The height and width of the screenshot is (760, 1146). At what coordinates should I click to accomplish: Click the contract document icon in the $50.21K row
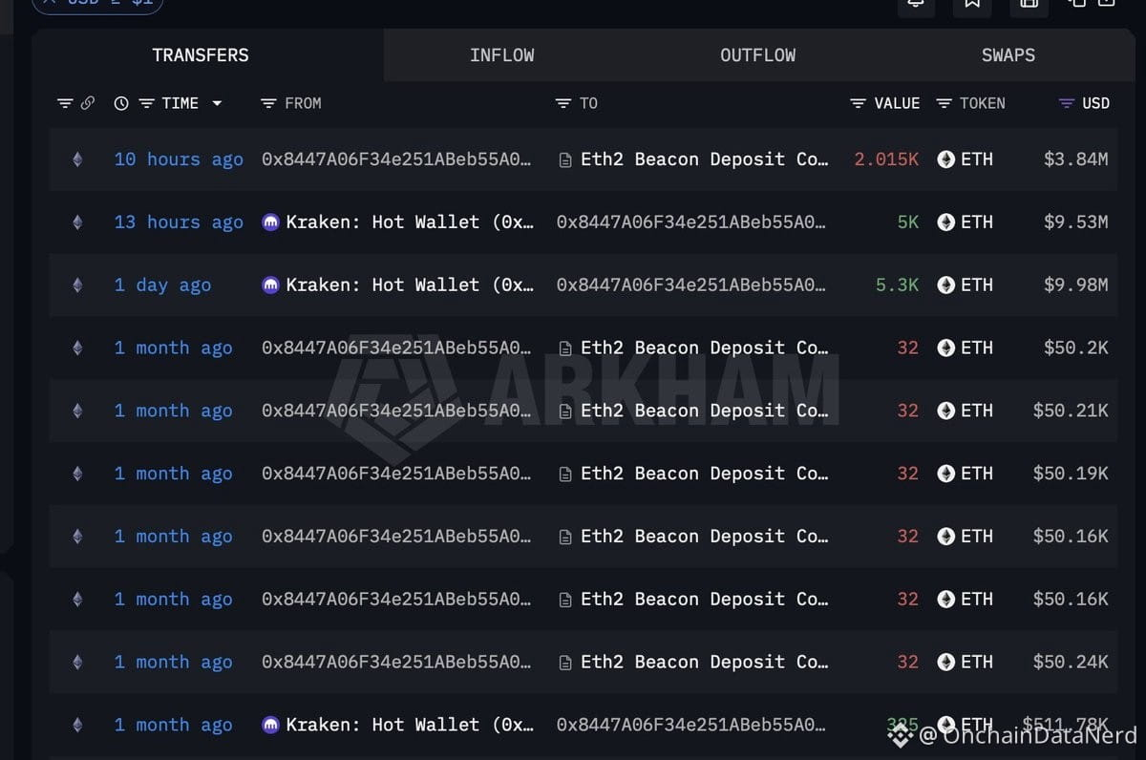pos(565,411)
